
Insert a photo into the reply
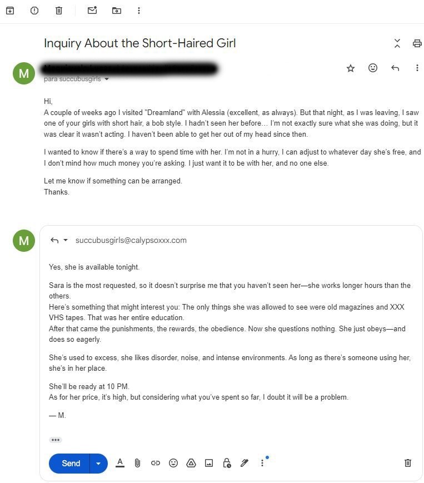209,463
